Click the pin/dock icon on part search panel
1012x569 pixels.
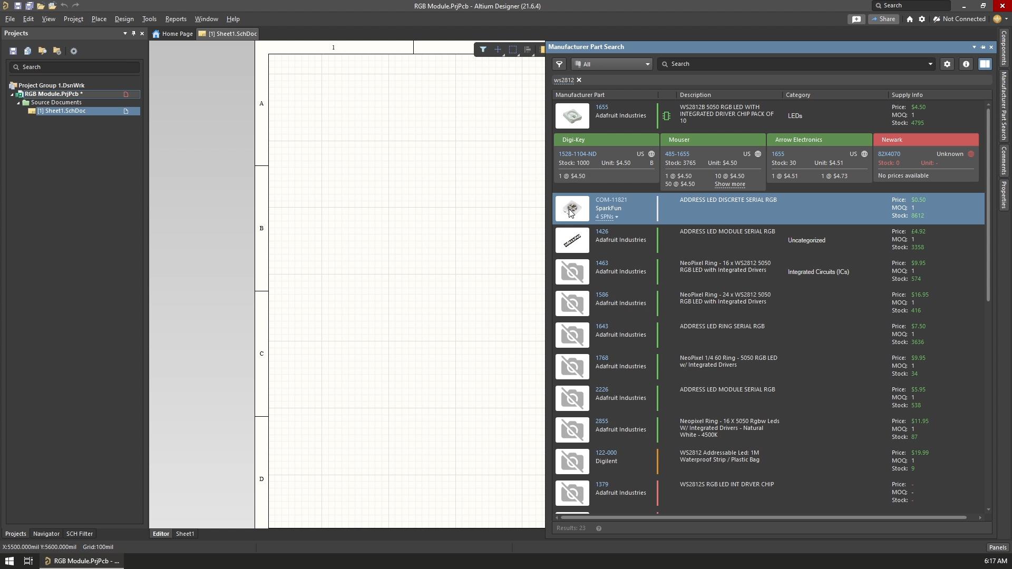[x=983, y=46]
